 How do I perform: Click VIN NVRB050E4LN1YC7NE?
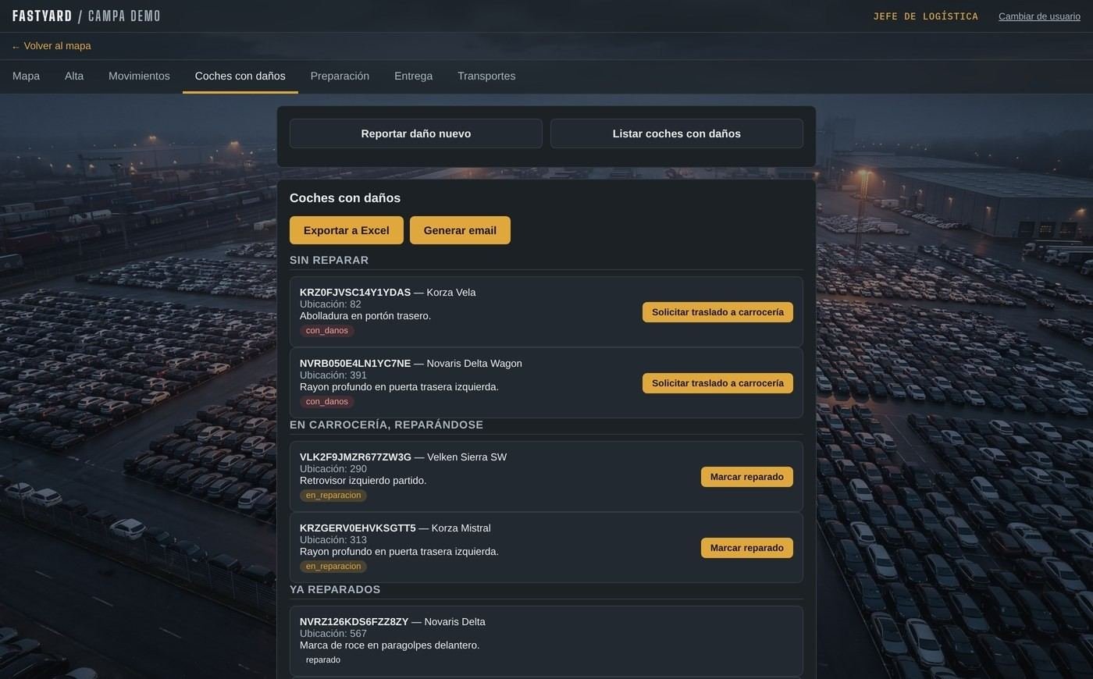click(x=355, y=364)
